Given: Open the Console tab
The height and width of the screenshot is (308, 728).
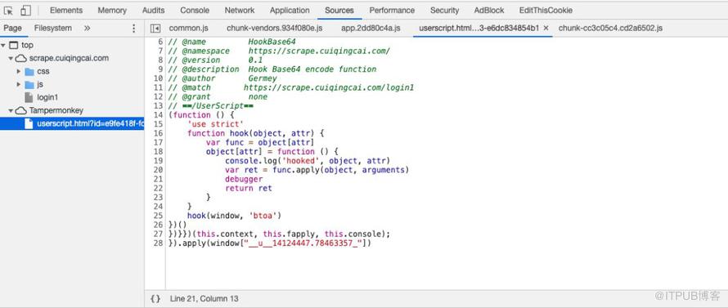Looking at the screenshot, I should [x=195, y=10].
